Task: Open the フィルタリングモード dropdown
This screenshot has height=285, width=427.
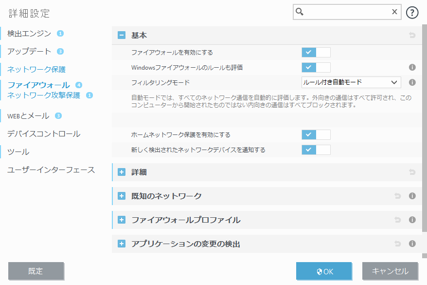Action: pyautogui.click(x=351, y=82)
